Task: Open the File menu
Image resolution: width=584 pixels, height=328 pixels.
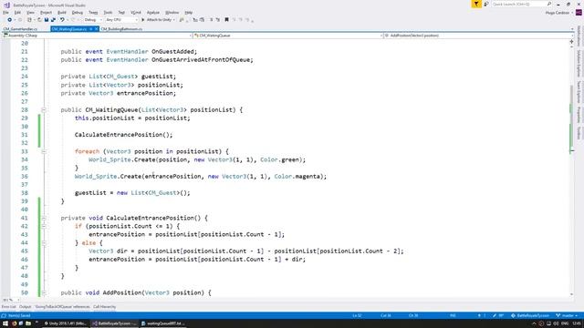Action: 5,13
